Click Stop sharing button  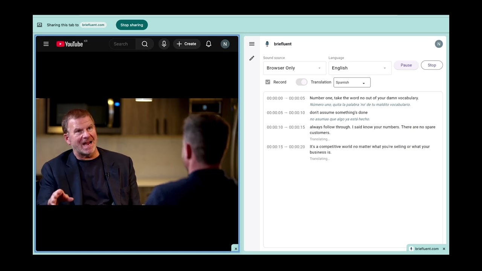pyautogui.click(x=132, y=25)
